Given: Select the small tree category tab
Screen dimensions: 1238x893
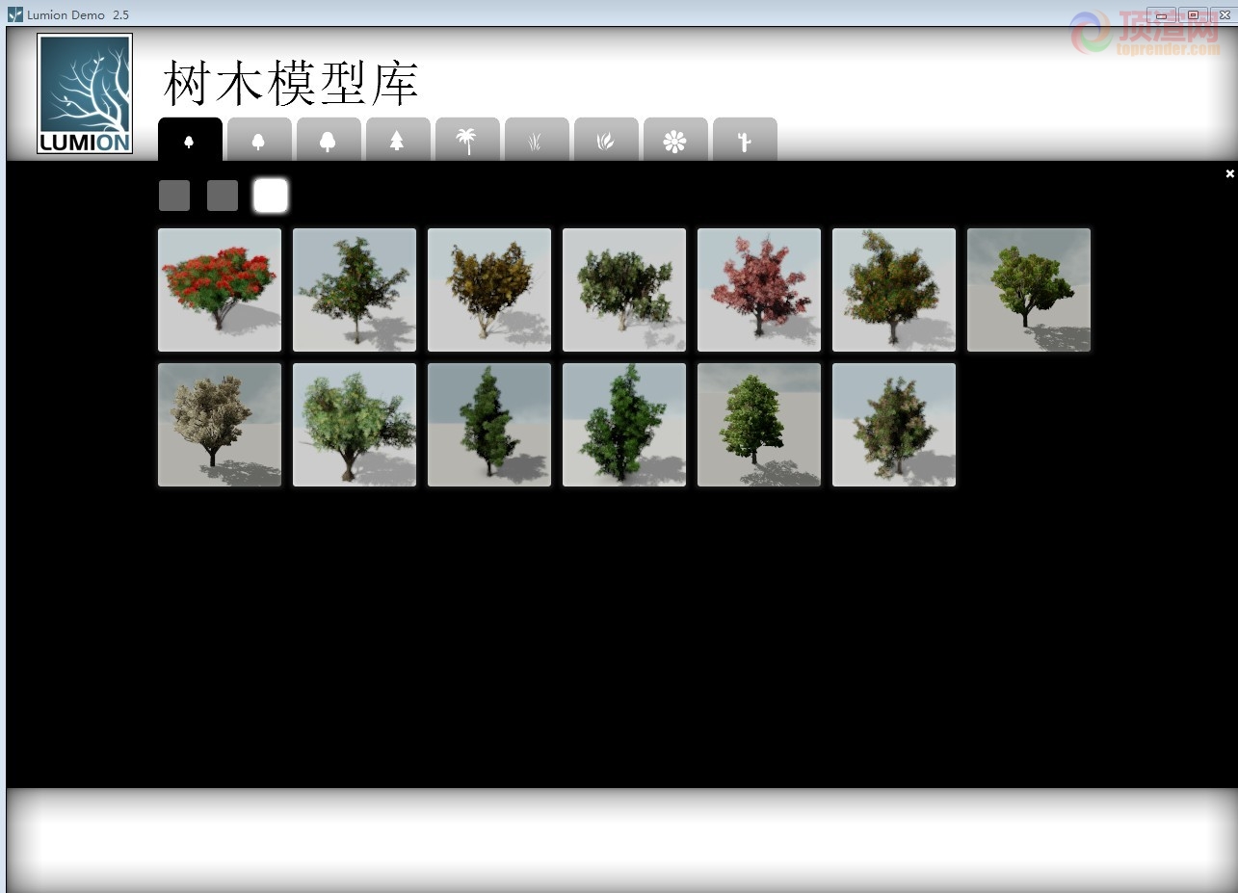Looking at the screenshot, I should pos(190,140).
